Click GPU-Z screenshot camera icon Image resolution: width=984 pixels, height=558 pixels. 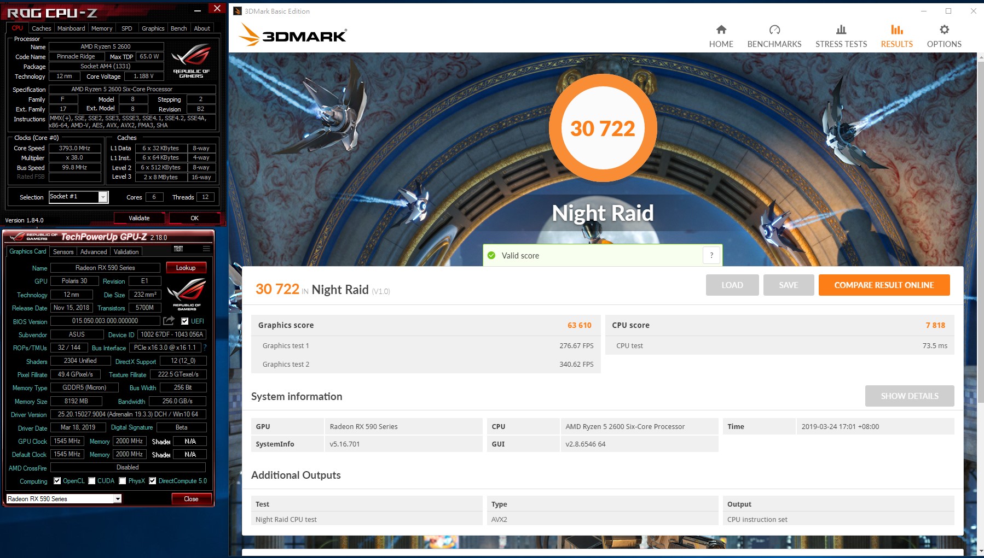[x=178, y=249]
